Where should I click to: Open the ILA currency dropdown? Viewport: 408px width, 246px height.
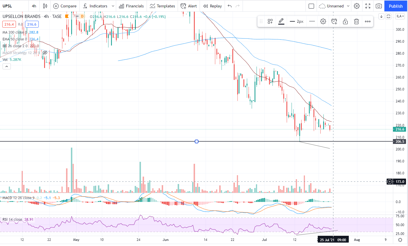coord(400,16)
